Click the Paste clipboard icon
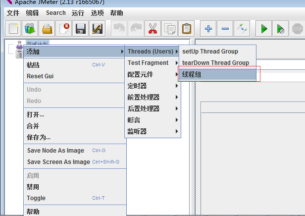305x216 pixels. (186, 29)
